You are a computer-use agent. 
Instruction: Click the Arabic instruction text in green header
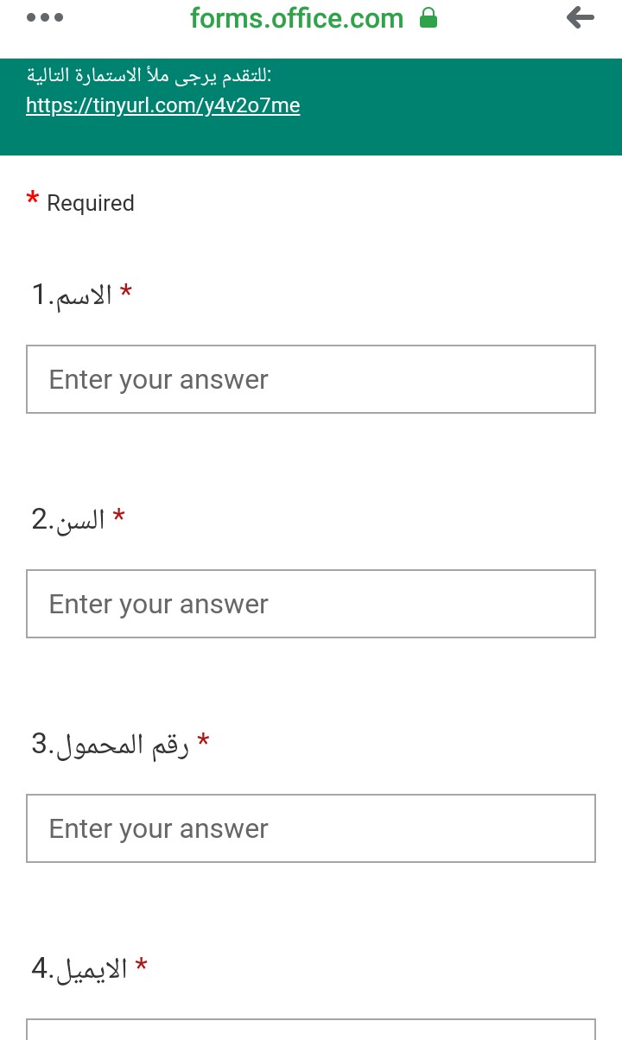(x=149, y=76)
